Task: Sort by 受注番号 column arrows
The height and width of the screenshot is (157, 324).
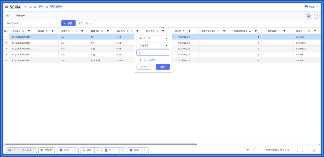Action: tap(23, 31)
